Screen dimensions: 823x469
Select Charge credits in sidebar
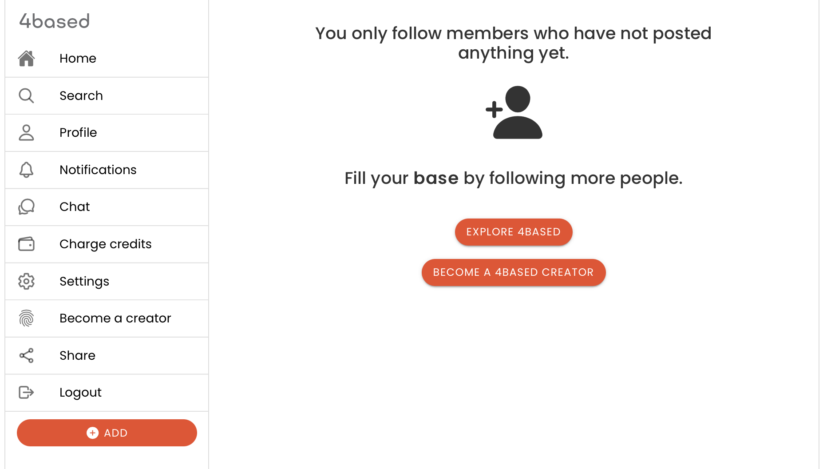click(x=106, y=244)
